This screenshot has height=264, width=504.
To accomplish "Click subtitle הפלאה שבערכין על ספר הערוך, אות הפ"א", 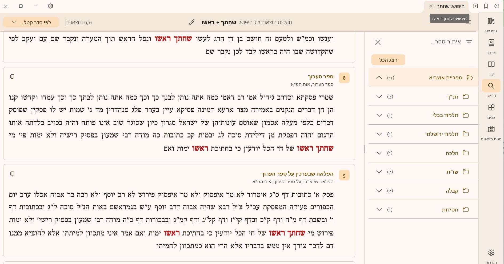I will (x=293, y=182).
